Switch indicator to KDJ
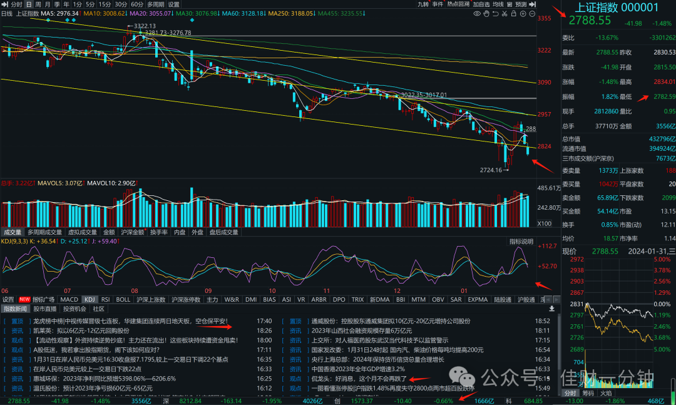This screenshot has height=405, width=676. tap(90, 299)
